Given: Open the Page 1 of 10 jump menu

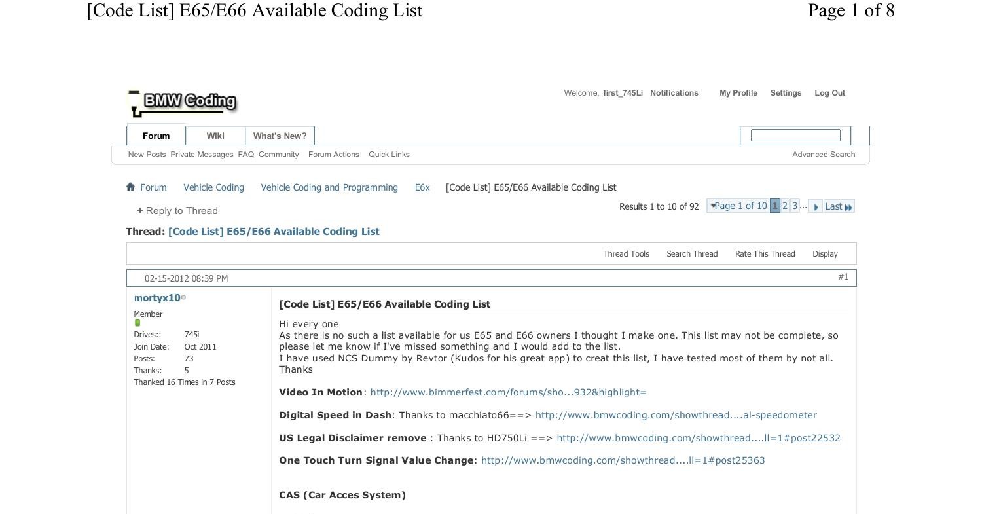Looking at the screenshot, I should (x=738, y=206).
